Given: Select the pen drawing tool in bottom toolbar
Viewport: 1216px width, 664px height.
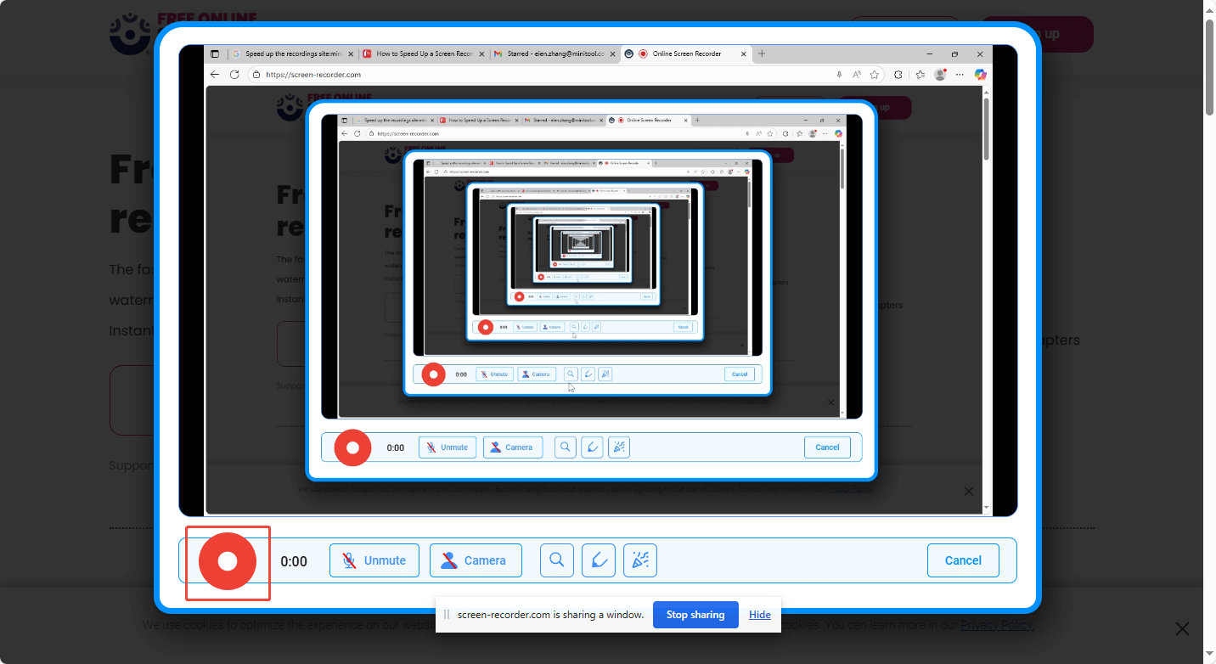Looking at the screenshot, I should click(599, 560).
